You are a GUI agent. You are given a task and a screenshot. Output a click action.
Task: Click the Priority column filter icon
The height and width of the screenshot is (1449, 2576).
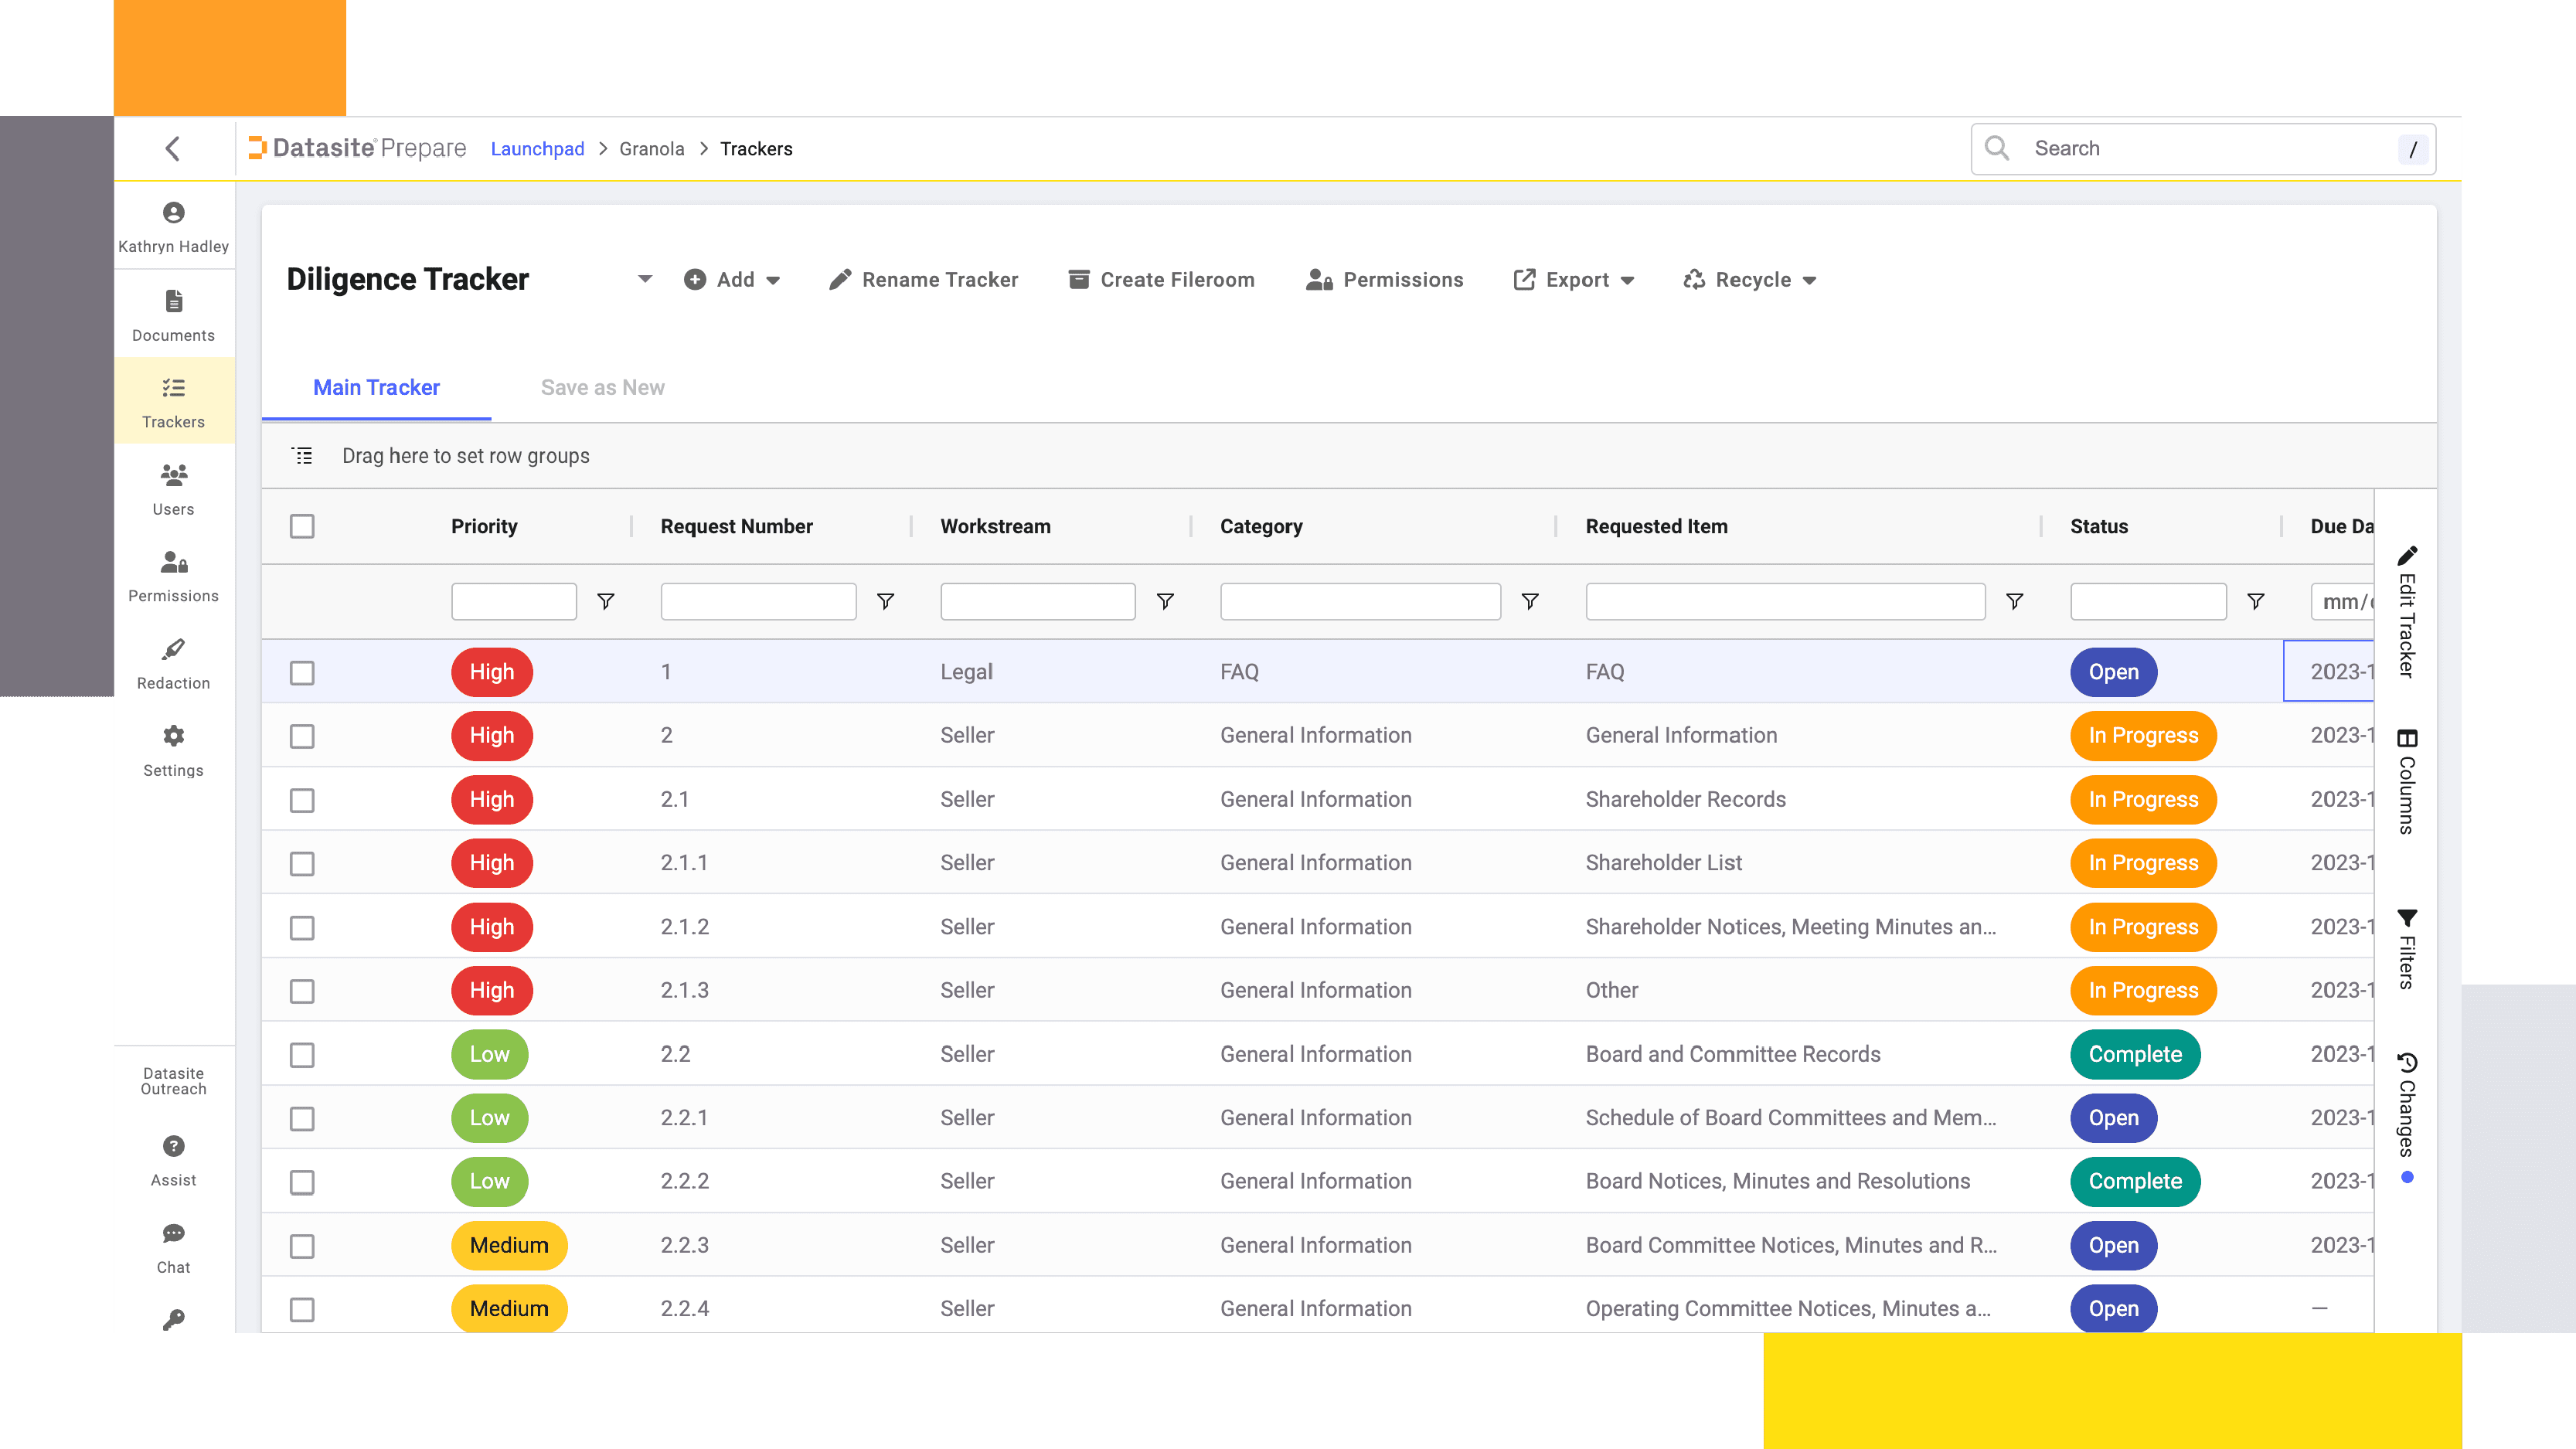tap(605, 601)
